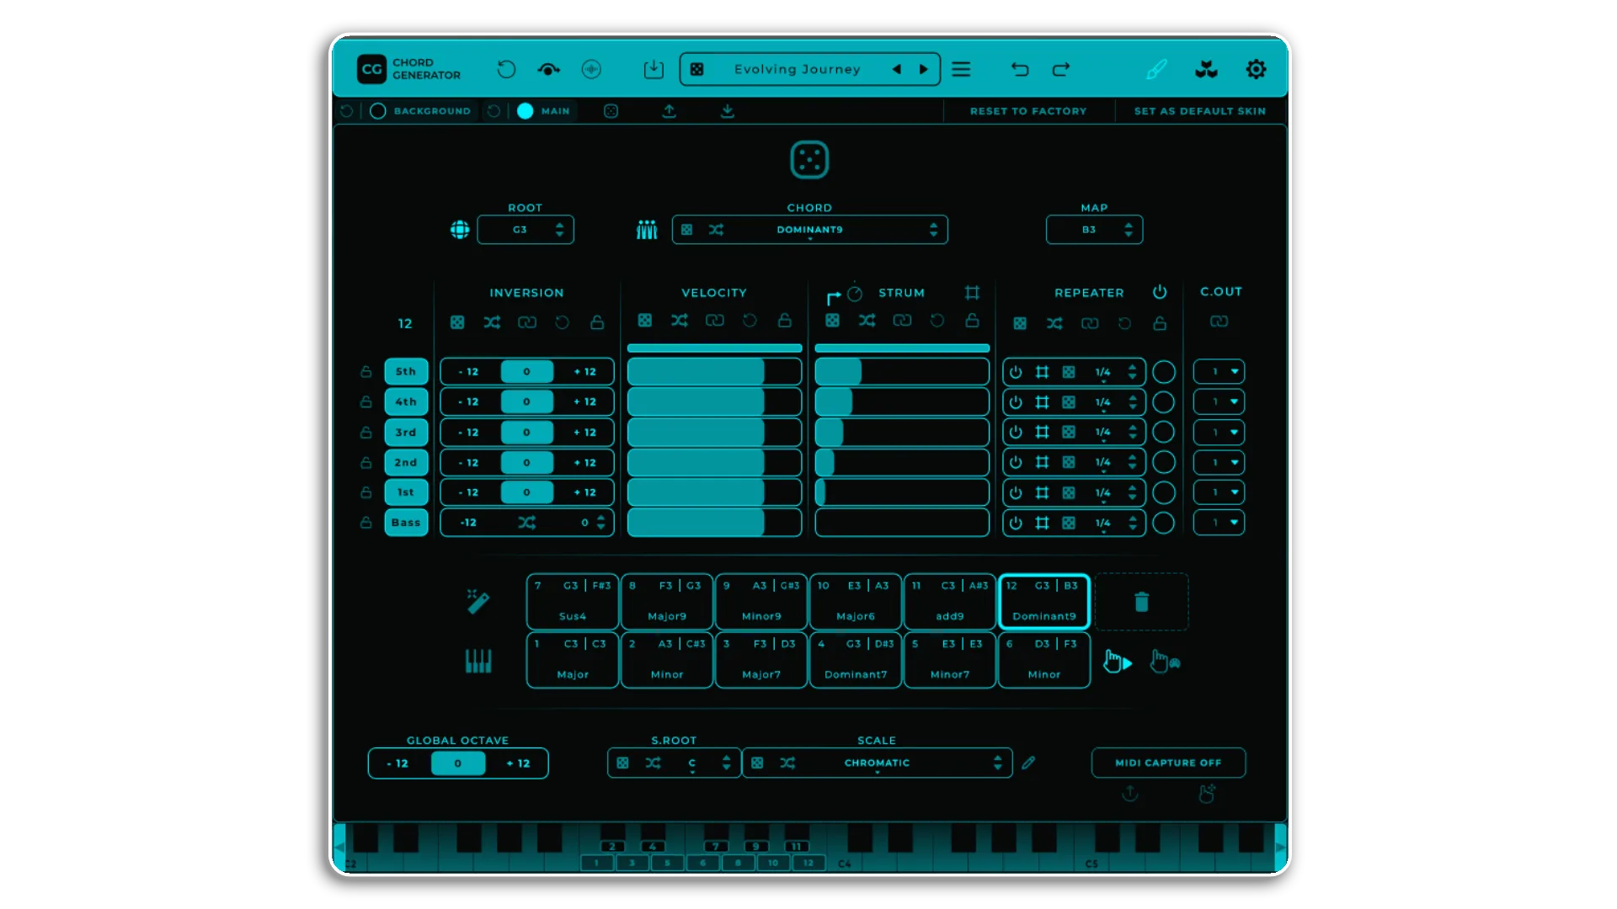Open the Bass row C.OUT channel dropdown
This screenshot has width=1617, height=909.
(1219, 523)
